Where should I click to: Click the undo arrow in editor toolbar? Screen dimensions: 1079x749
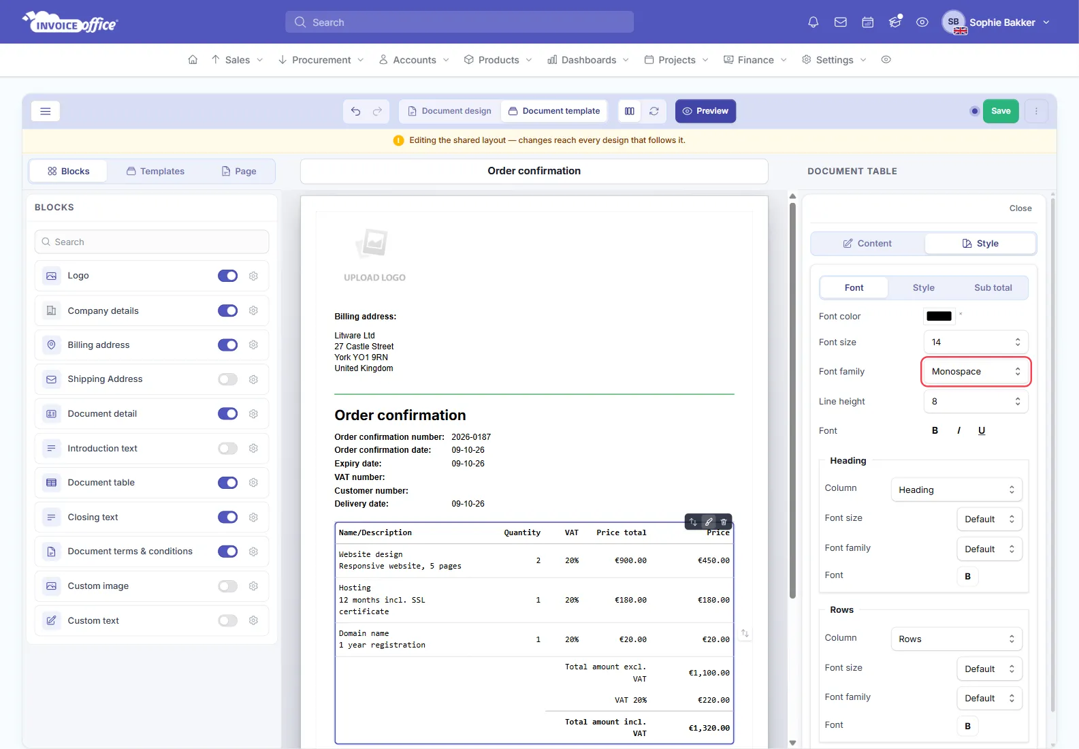(x=356, y=111)
